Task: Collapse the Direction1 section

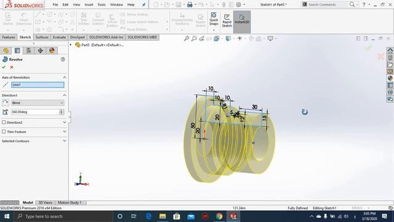Action: (x=65, y=96)
